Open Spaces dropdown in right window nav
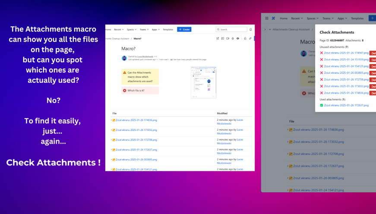Screen dimensions: 376x214 (313, 18)
